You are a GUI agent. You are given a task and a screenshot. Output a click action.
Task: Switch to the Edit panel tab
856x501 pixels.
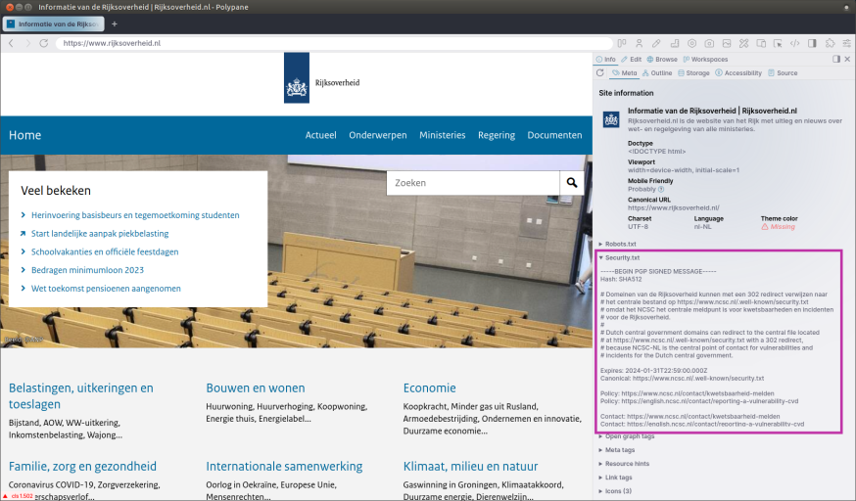(631, 59)
